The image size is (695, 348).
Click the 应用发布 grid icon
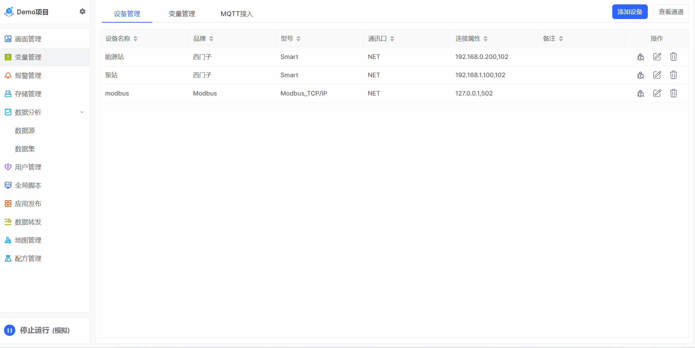(x=8, y=203)
